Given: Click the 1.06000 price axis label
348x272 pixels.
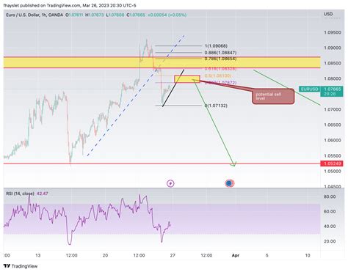Looking at the screenshot, I should tap(332, 140).
